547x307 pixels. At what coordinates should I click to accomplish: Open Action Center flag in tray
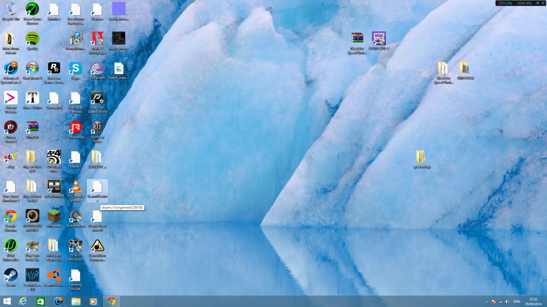click(x=494, y=302)
